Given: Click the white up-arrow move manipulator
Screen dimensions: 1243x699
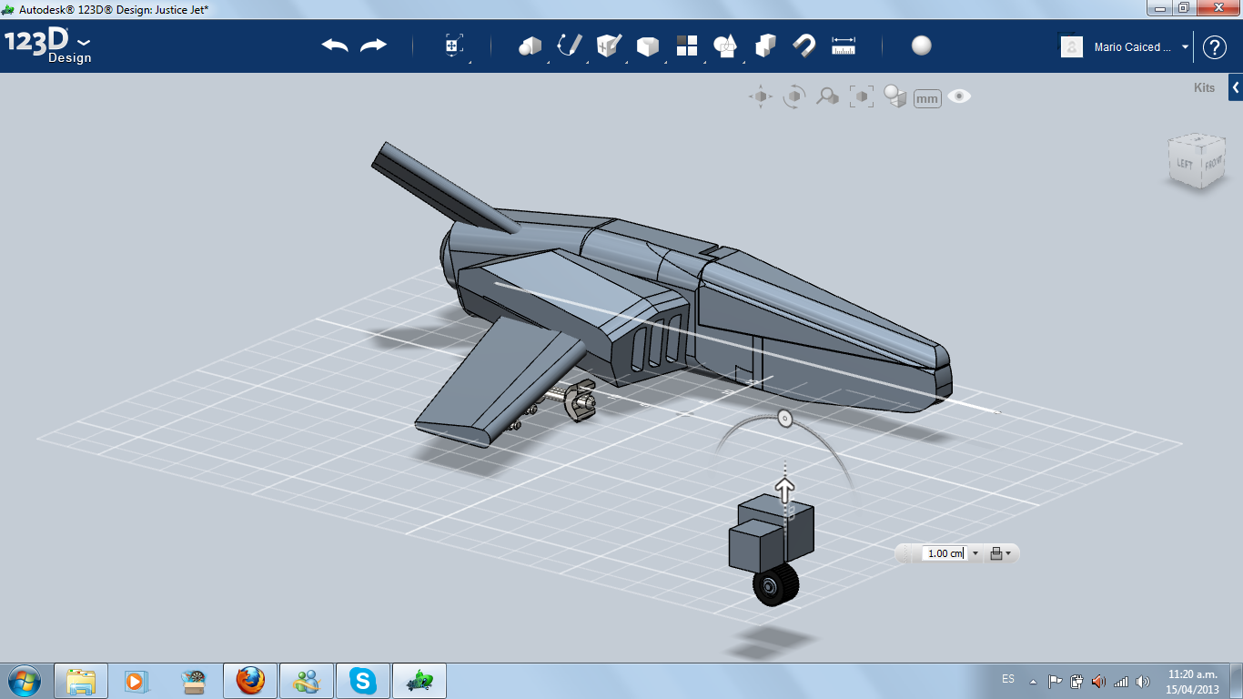Looking at the screenshot, I should [x=783, y=489].
